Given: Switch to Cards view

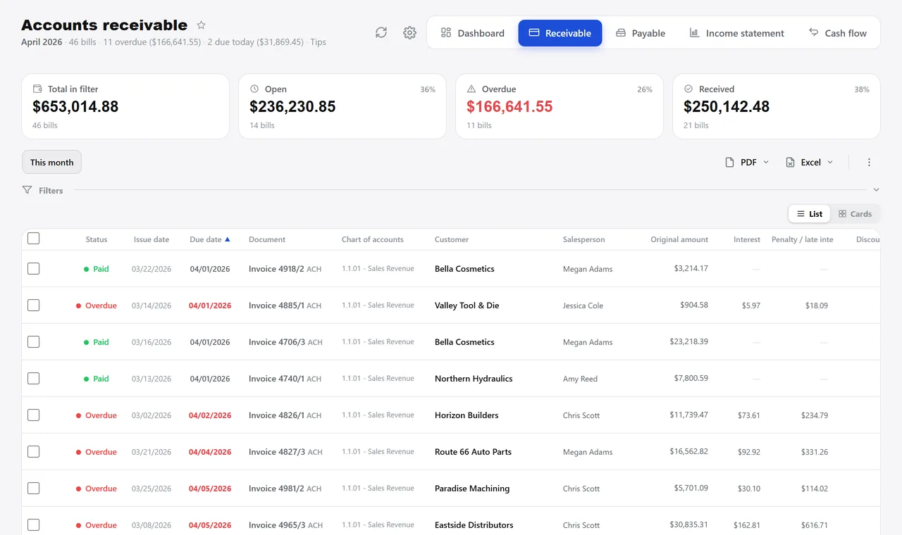Looking at the screenshot, I should (x=855, y=214).
